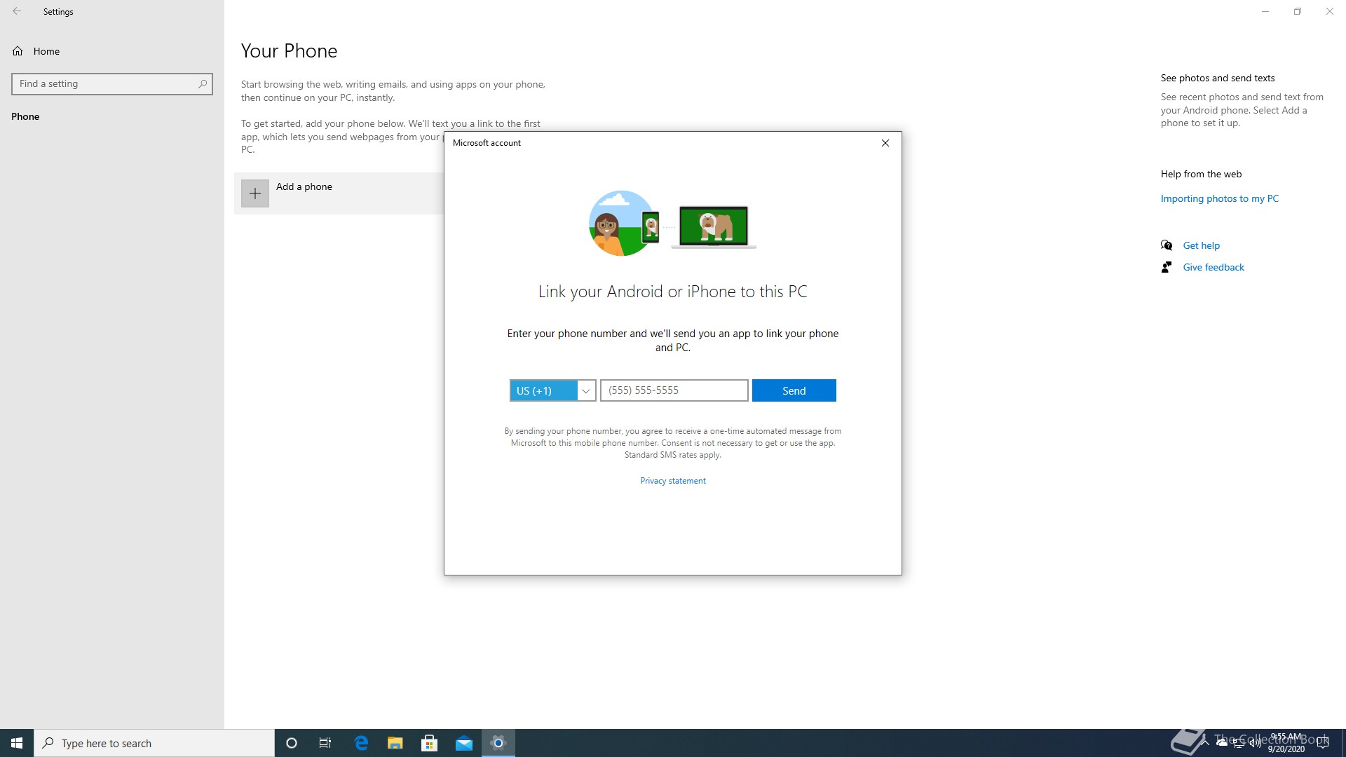Click the Link your Android or iPhone heading
This screenshot has height=757, width=1346.
[673, 292]
